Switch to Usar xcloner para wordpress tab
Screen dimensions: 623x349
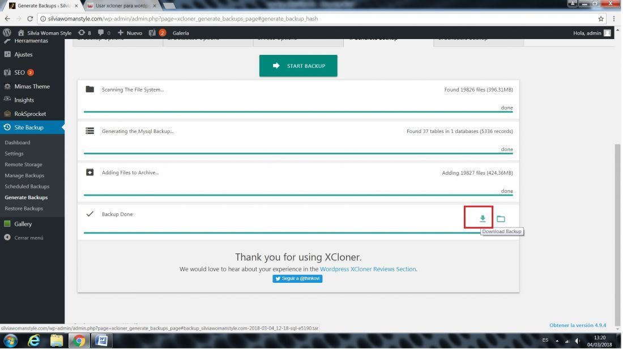pyautogui.click(x=122, y=6)
